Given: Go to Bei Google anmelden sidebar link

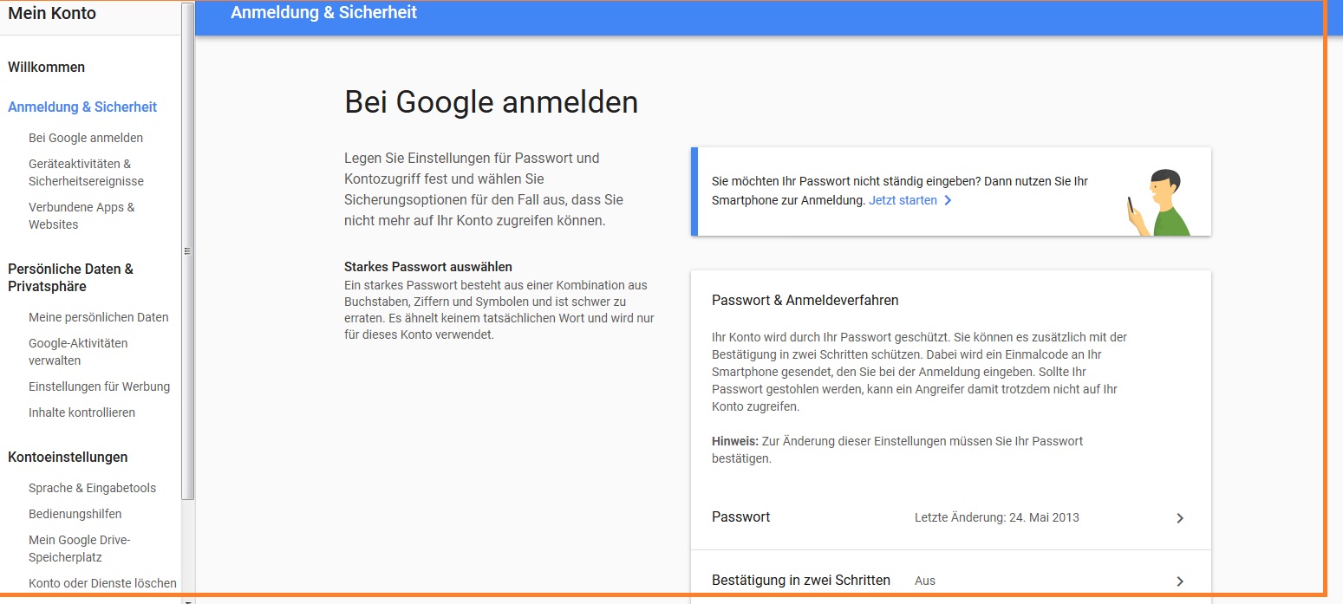Looking at the screenshot, I should [86, 138].
